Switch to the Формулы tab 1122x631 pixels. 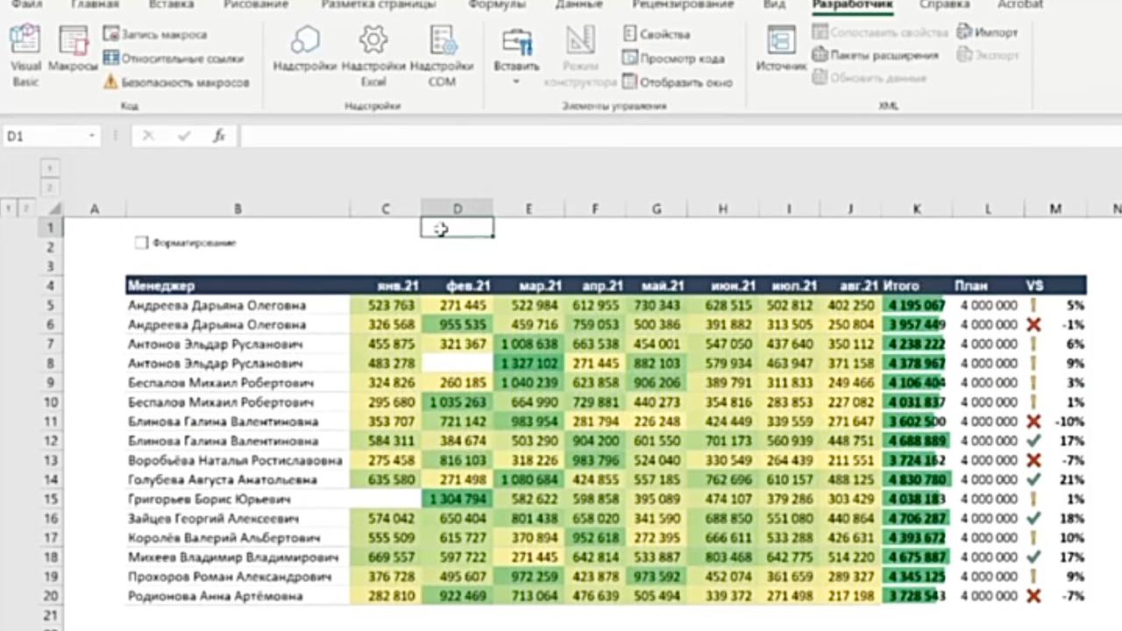[496, 4]
